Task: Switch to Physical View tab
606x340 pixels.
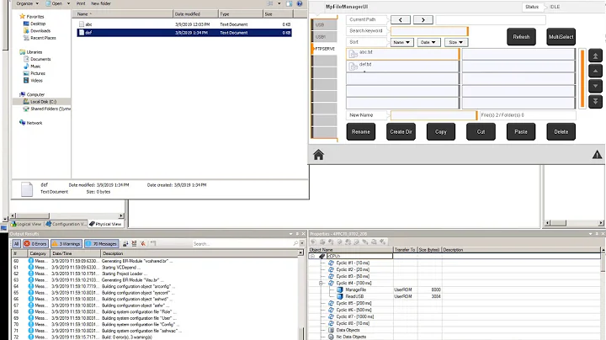Action: point(105,224)
